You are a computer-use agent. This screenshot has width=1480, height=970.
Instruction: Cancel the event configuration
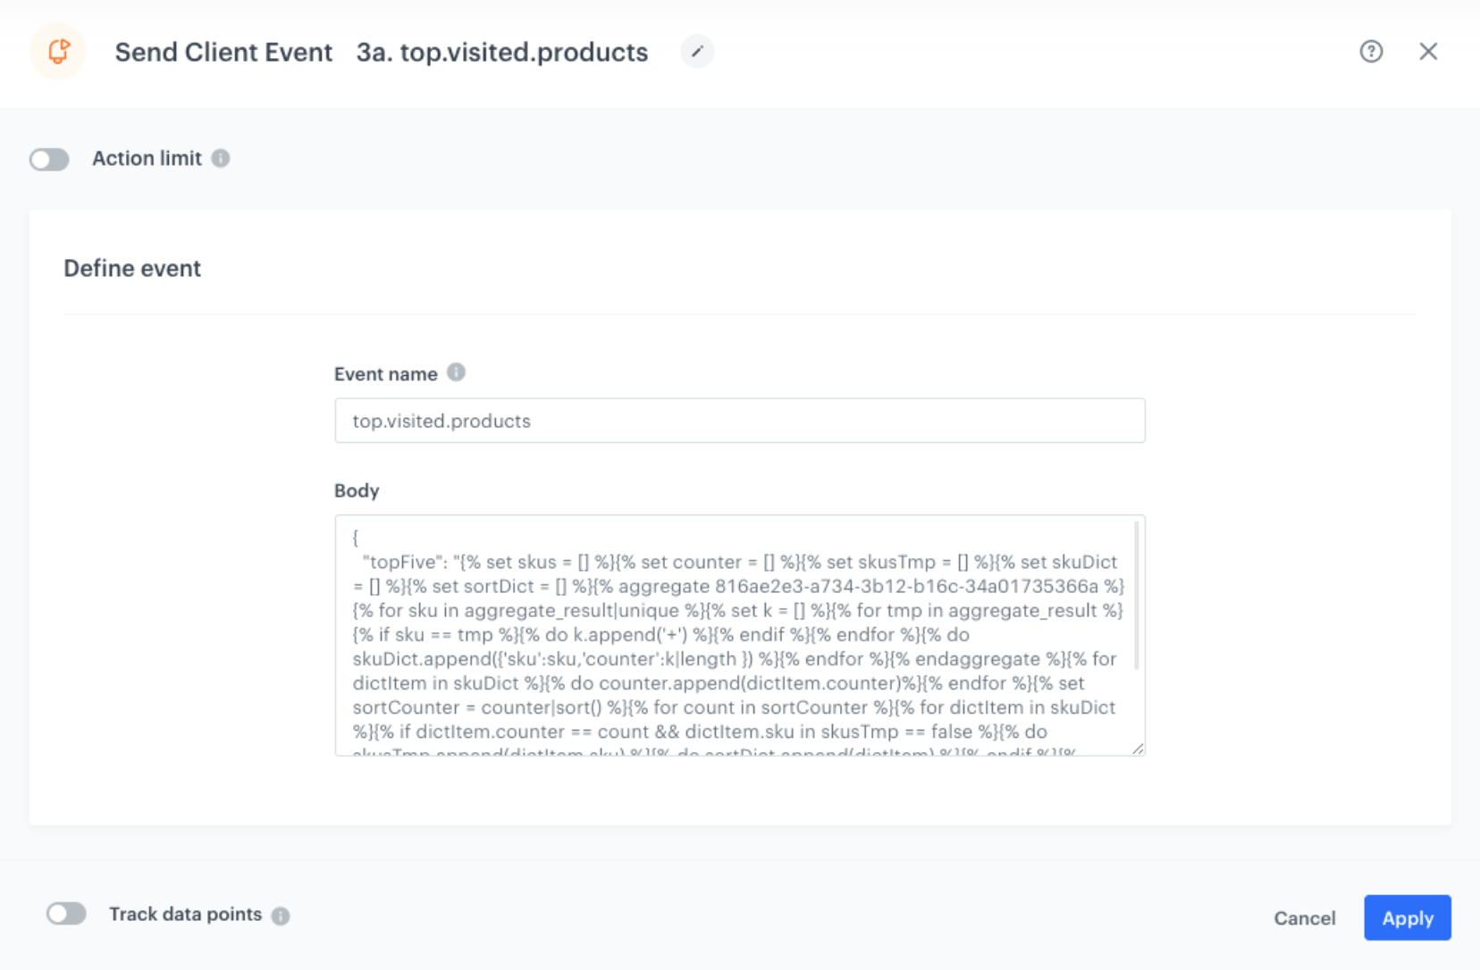coord(1305,917)
